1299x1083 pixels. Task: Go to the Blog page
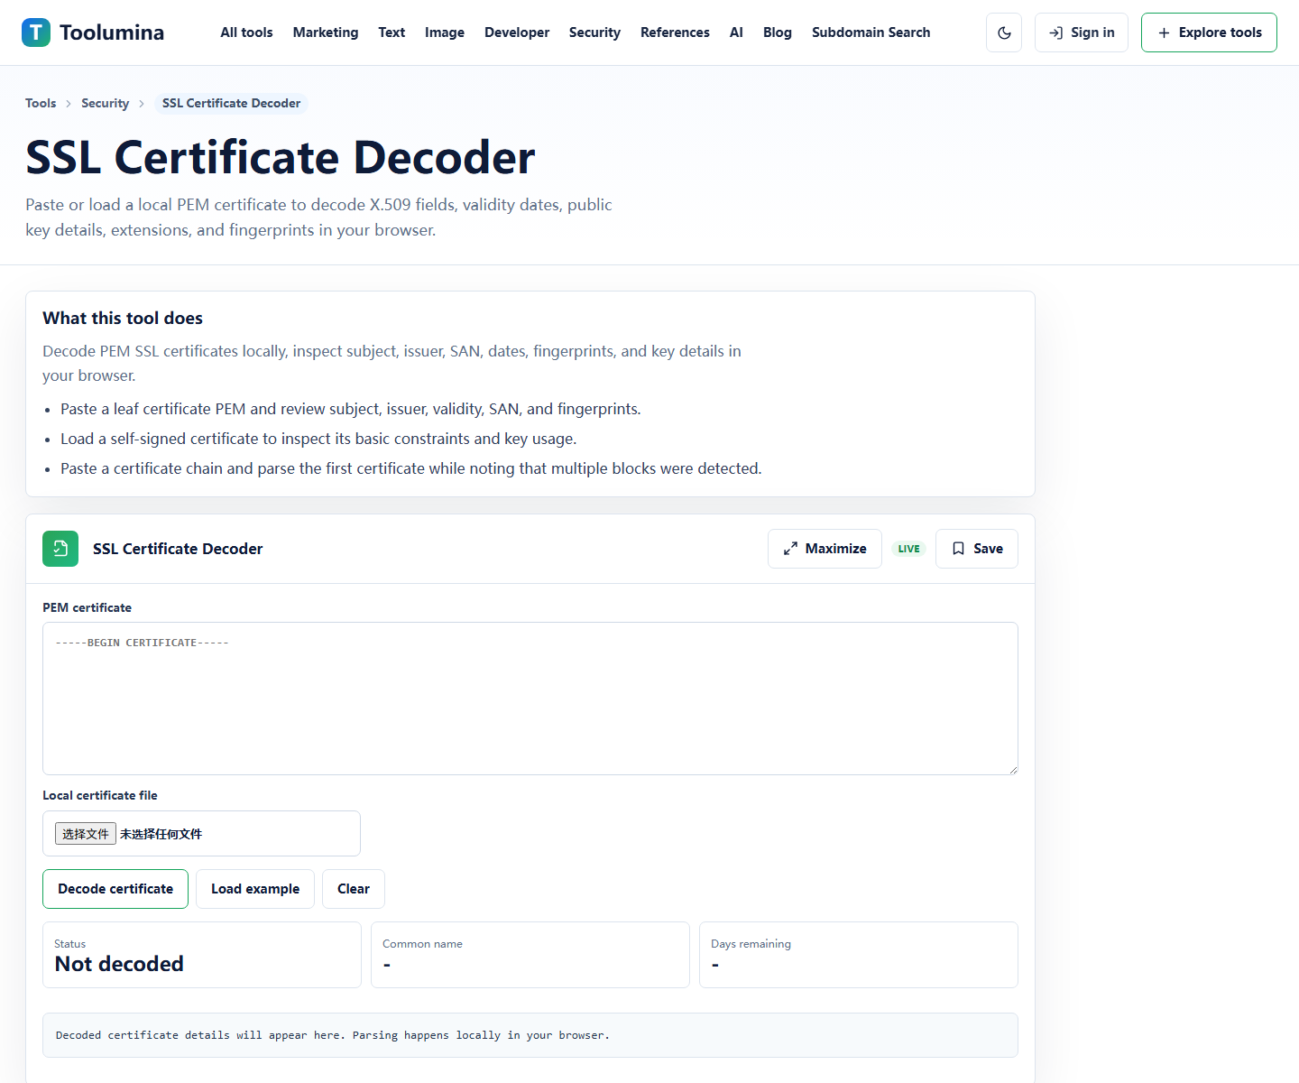[778, 32]
